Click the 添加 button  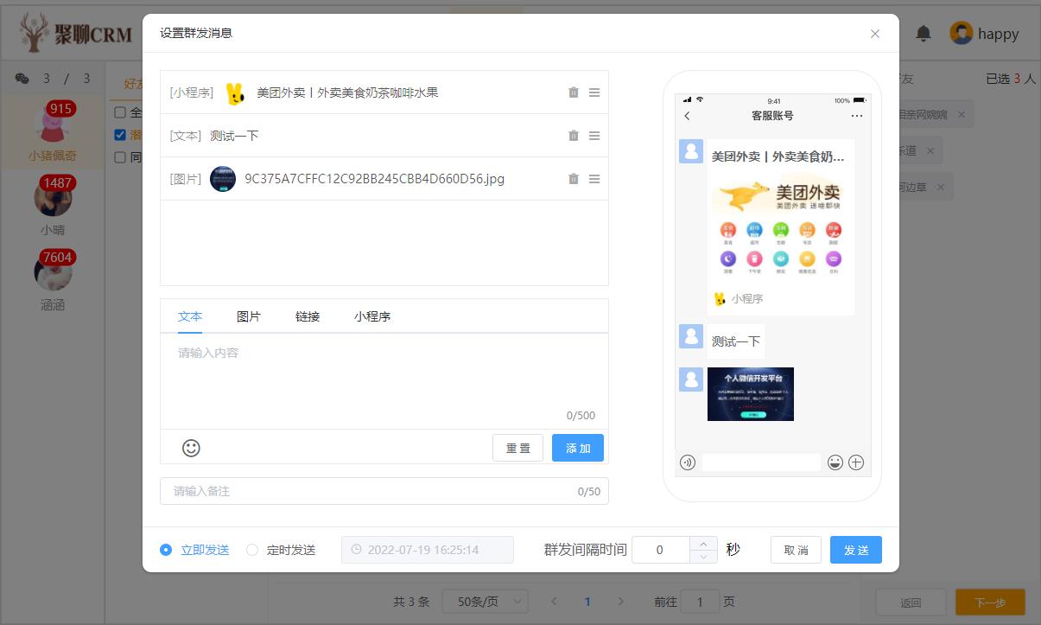click(x=577, y=448)
